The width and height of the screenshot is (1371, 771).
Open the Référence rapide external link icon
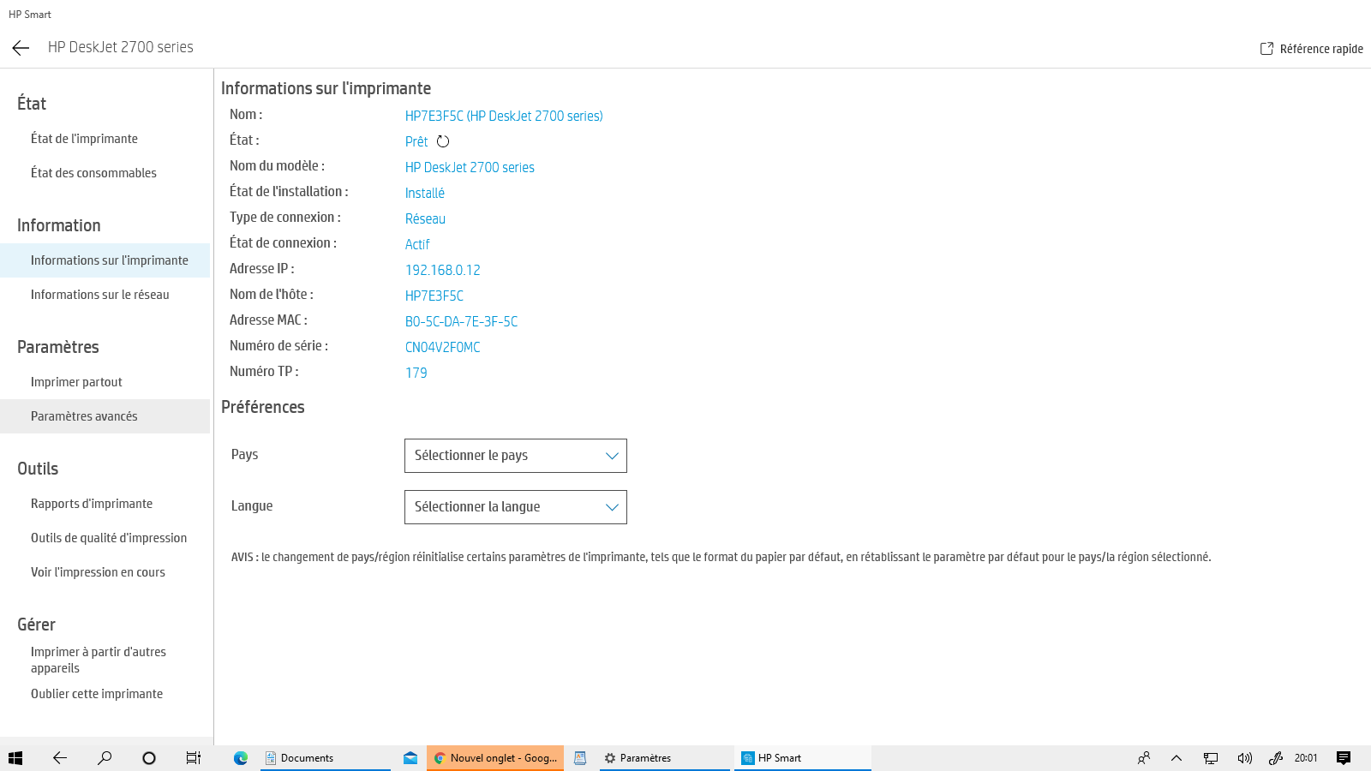click(x=1266, y=49)
